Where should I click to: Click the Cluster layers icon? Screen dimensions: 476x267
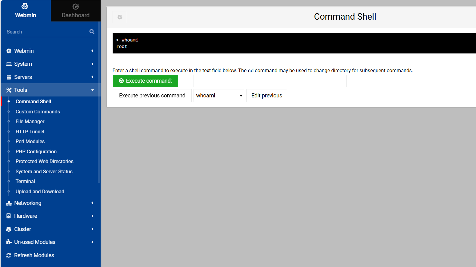(9, 229)
